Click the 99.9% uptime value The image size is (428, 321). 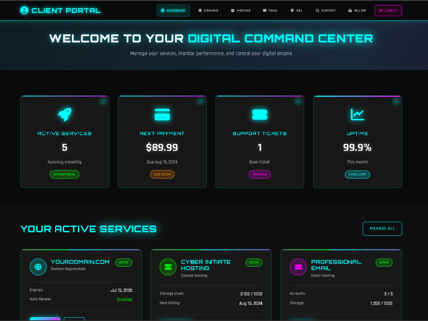357,147
